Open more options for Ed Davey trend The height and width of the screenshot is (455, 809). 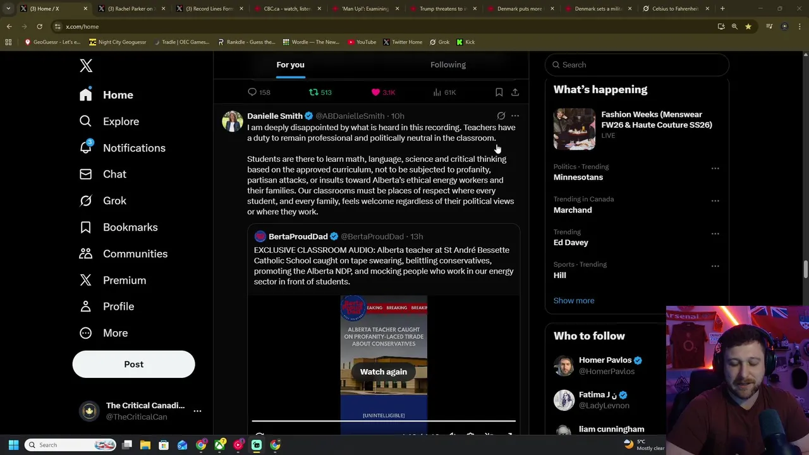715,233
